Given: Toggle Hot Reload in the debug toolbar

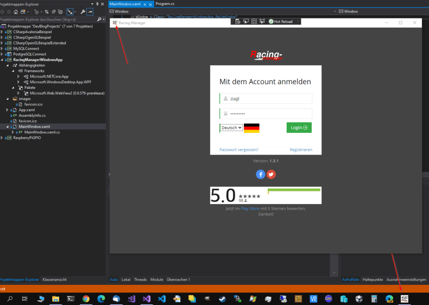Looking at the screenshot, I should click(x=281, y=21).
